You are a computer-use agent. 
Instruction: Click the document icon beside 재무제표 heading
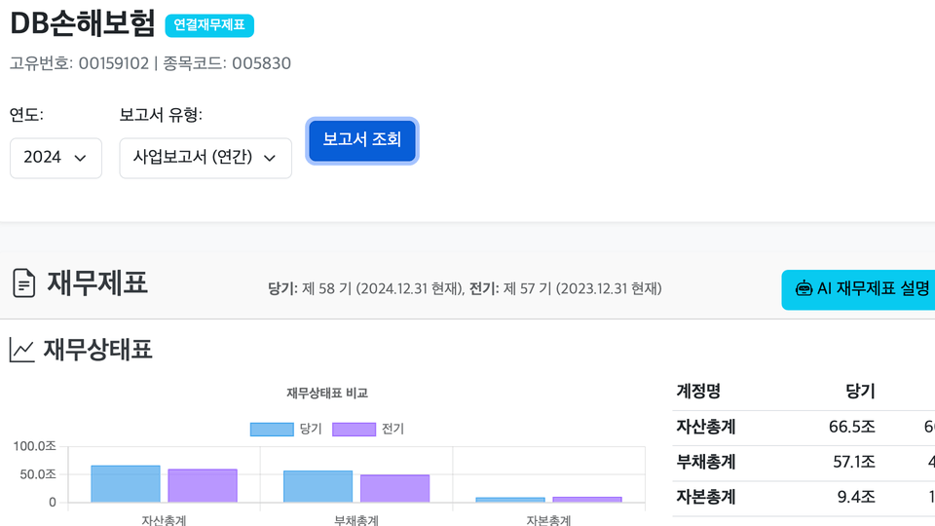pos(23,283)
